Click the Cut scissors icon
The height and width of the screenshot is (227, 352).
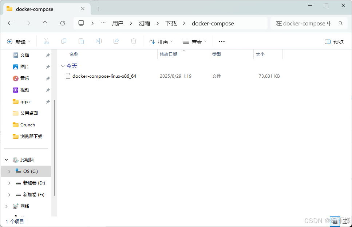46,41
